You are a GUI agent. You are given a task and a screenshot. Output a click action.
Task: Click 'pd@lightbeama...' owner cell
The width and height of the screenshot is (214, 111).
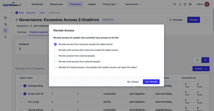click(164, 110)
